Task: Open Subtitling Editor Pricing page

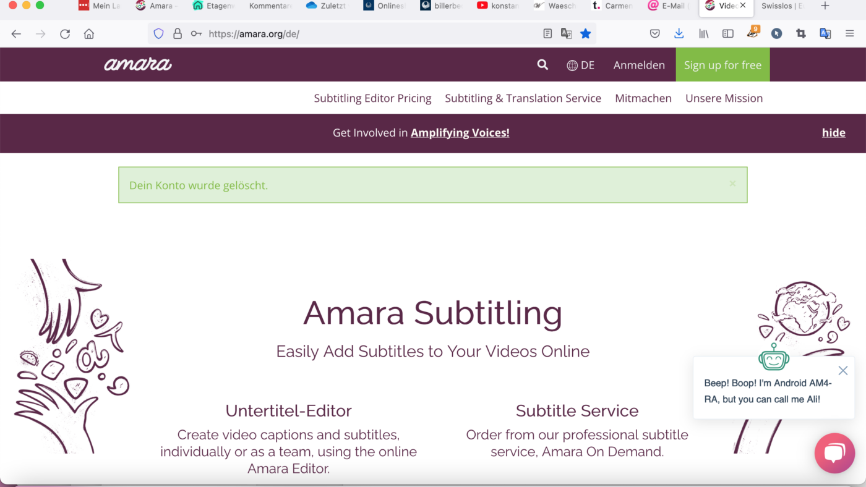Action: (x=372, y=98)
